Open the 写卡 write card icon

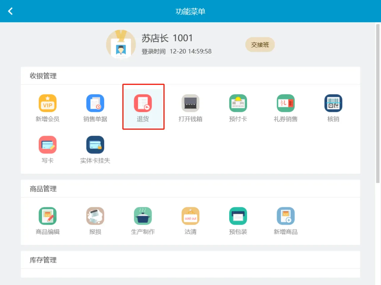[x=48, y=145]
